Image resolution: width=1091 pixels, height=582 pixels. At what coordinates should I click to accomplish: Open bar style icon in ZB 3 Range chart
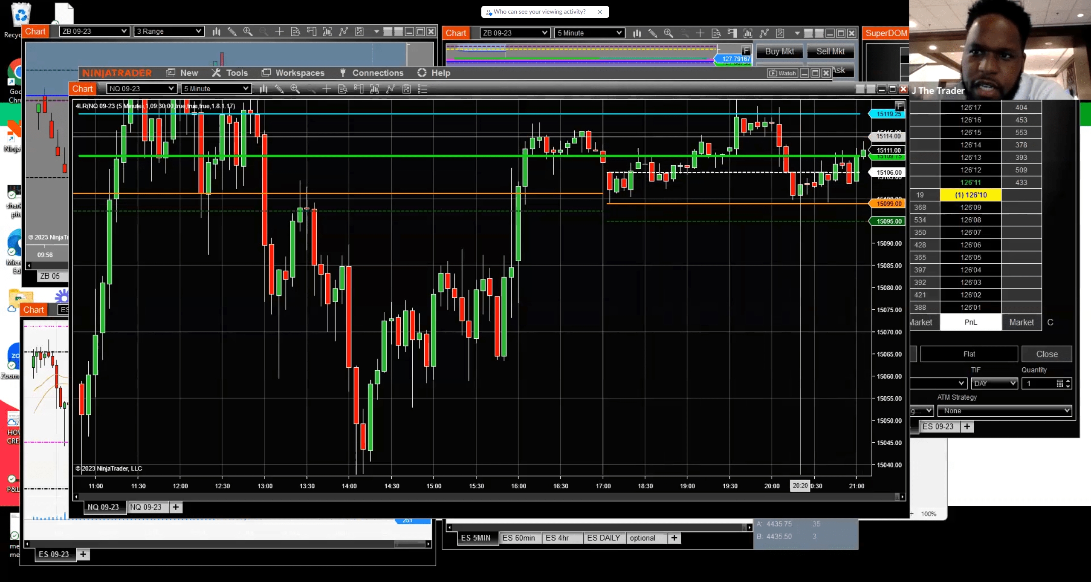[216, 31]
